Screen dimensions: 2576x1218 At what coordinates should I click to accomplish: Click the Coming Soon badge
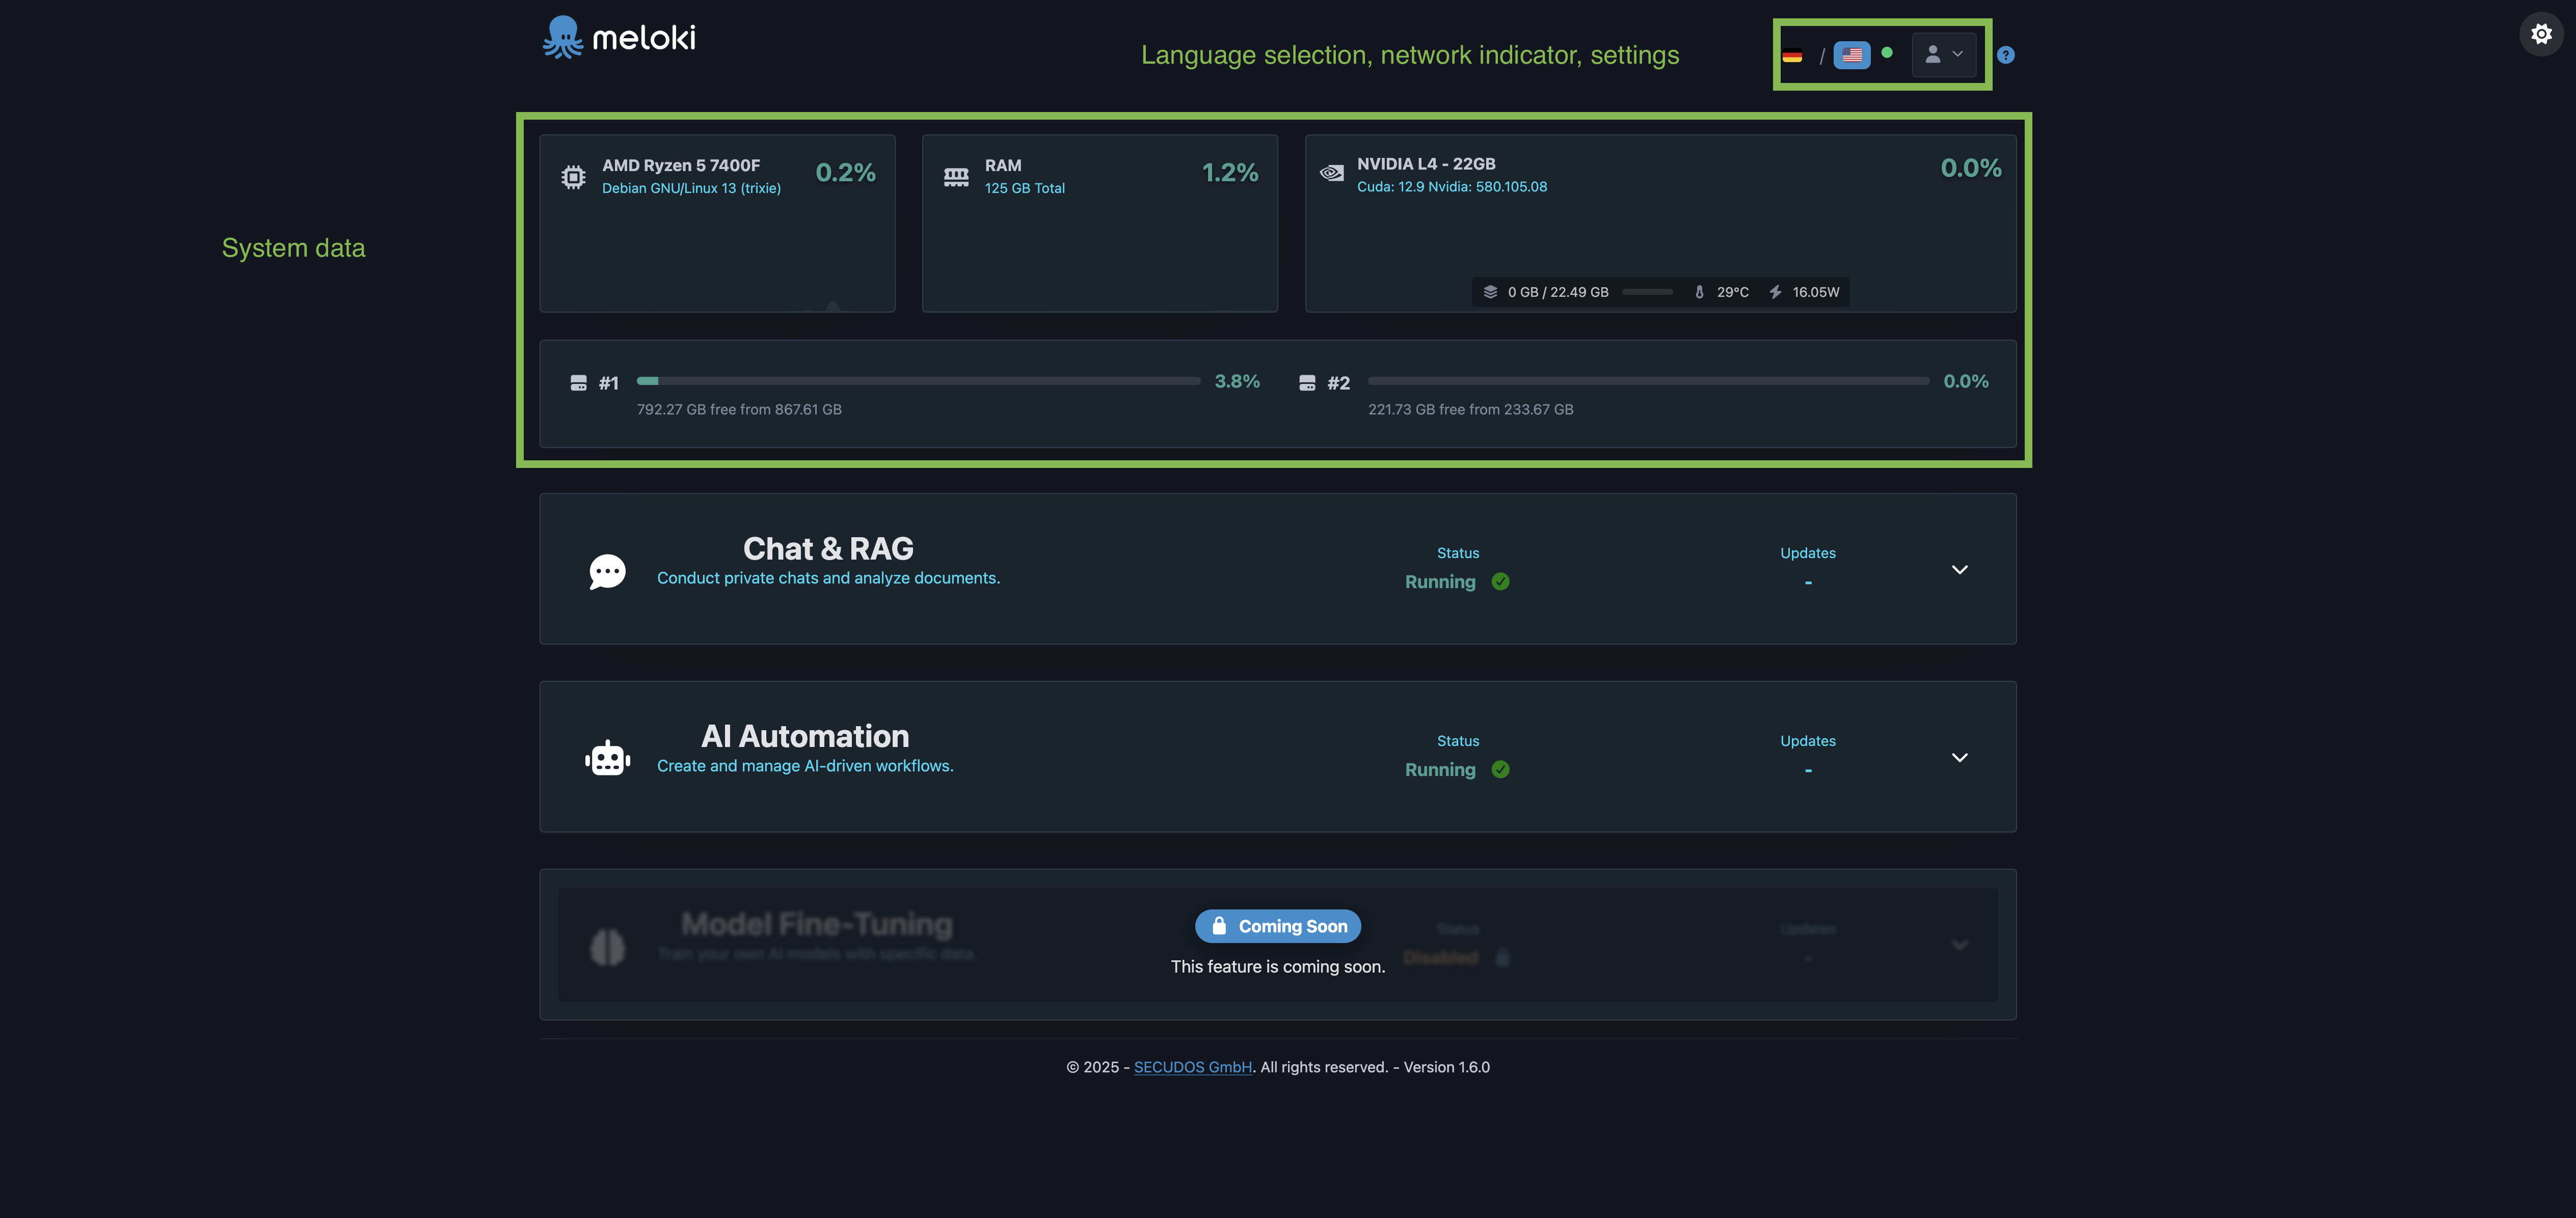point(1278,926)
